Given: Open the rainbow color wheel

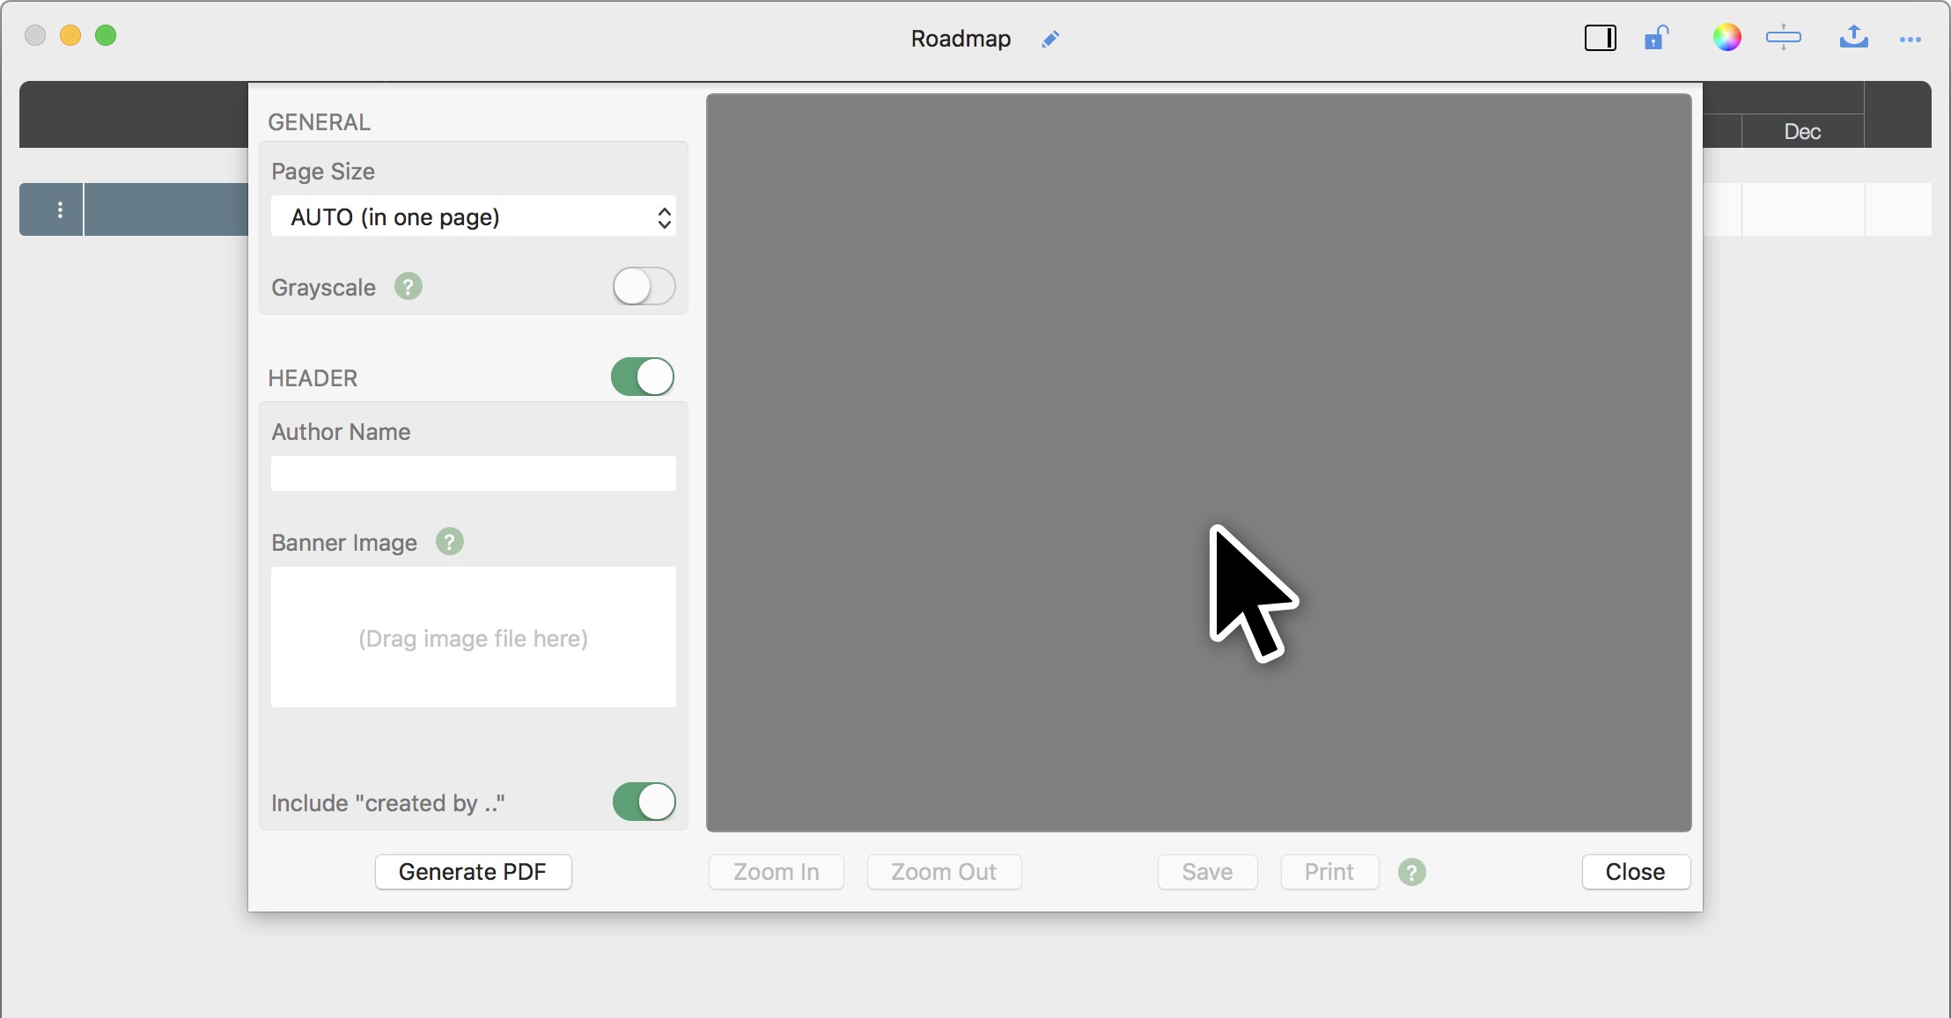Looking at the screenshot, I should coord(1726,38).
